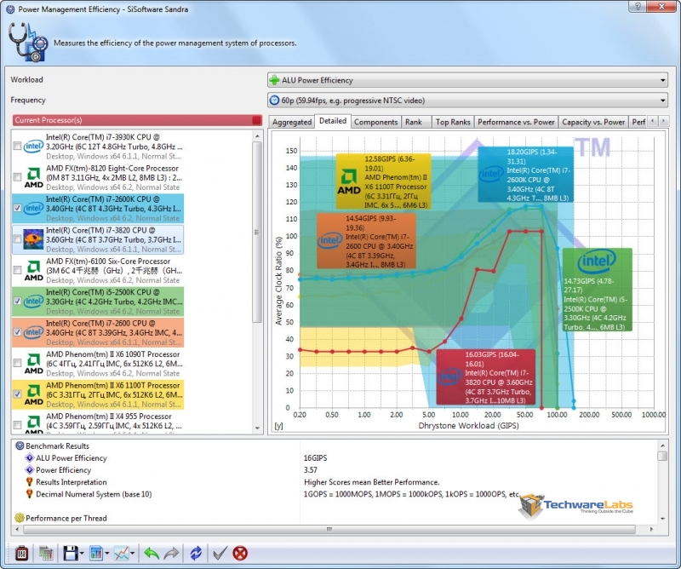
Task: Click the AMD logo beside FX-8120
Action: [33, 177]
